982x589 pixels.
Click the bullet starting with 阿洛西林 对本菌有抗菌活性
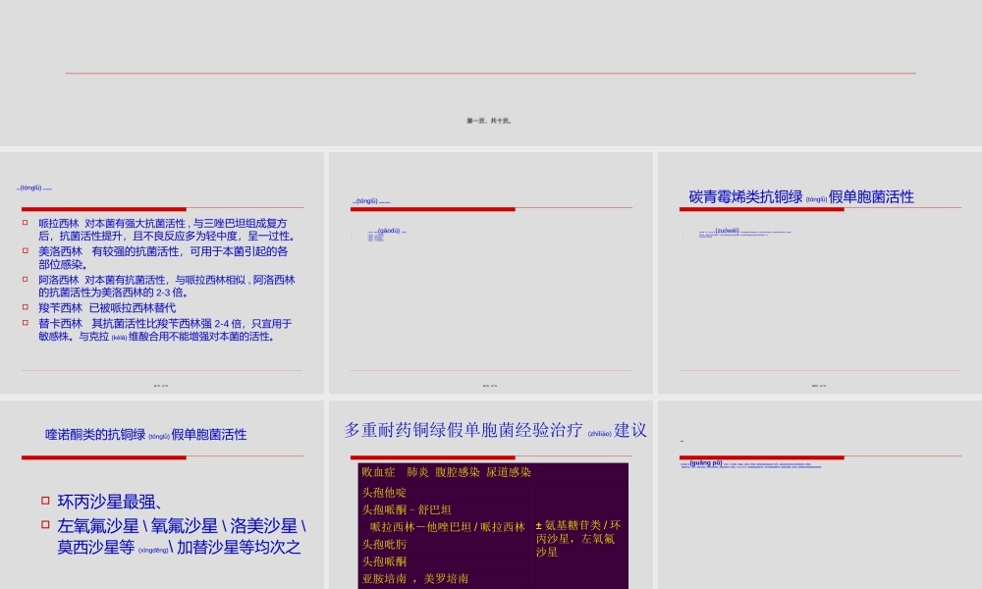coord(167,286)
